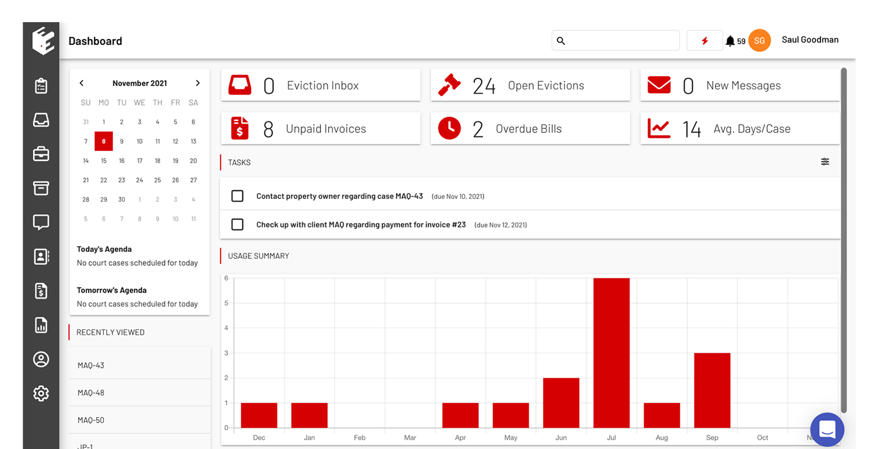
Task: Open the Open Evictions card
Action: (530, 85)
